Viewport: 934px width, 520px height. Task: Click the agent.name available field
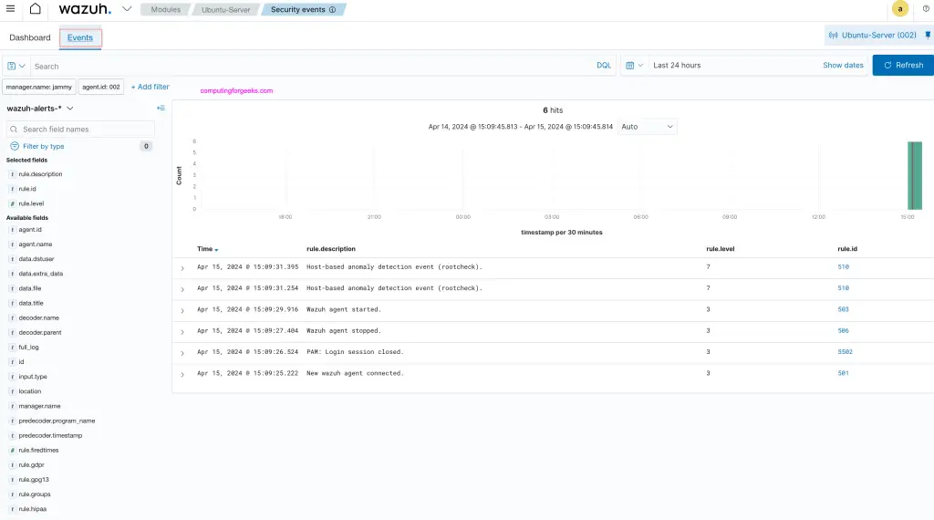pyautogui.click(x=36, y=244)
